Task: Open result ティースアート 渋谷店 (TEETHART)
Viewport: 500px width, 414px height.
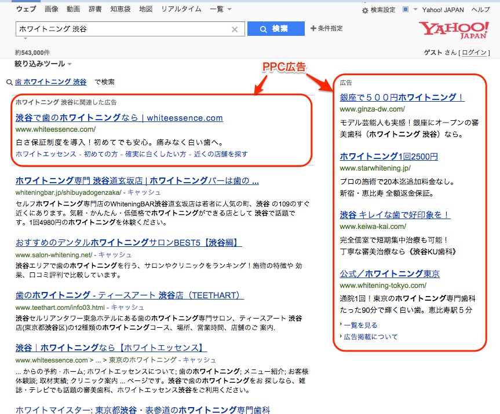Action: coord(130,295)
